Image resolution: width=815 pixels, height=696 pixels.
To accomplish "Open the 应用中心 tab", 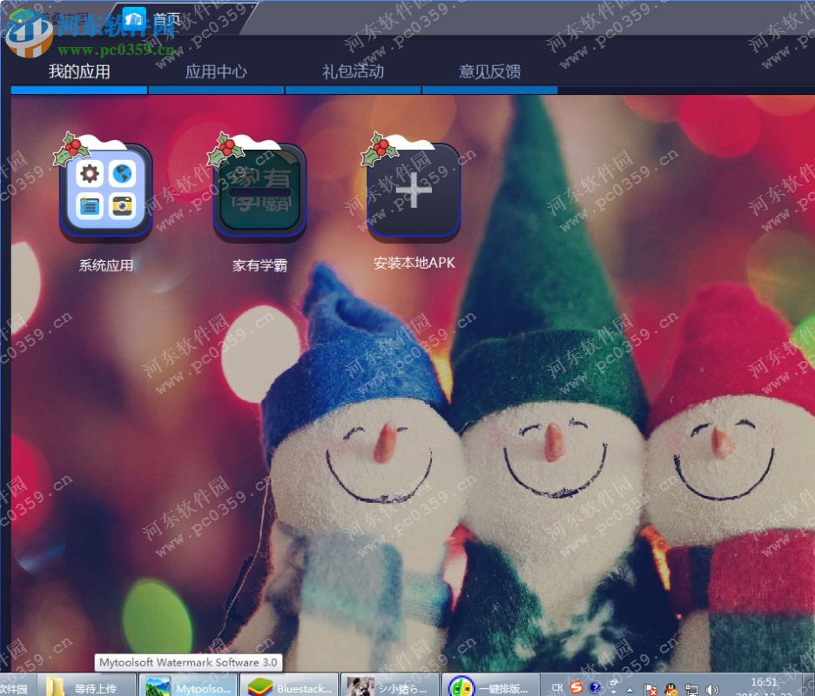I will [216, 71].
